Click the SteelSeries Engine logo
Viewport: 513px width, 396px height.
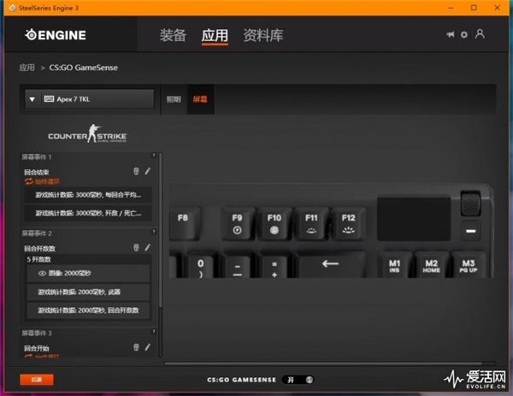pyautogui.click(x=56, y=35)
